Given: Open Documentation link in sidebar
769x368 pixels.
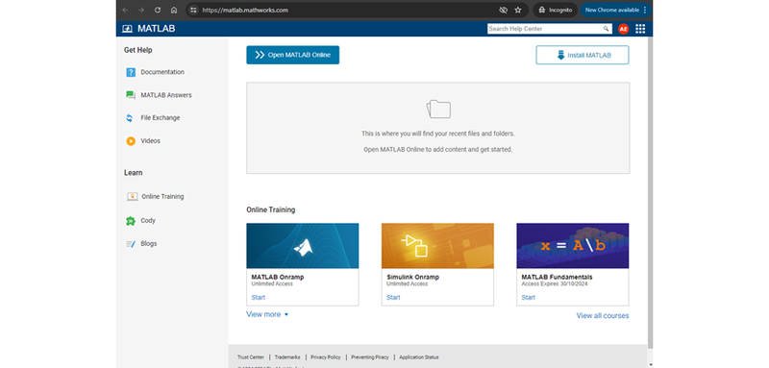Looking at the screenshot, I should pos(162,72).
